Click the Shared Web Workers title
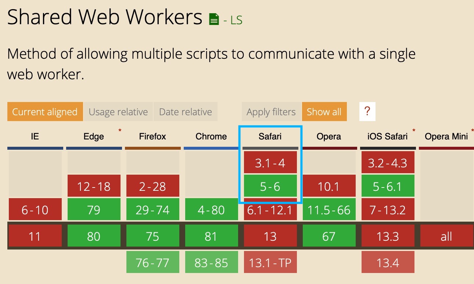Image resolution: width=474 pixels, height=284 pixels. point(105,17)
